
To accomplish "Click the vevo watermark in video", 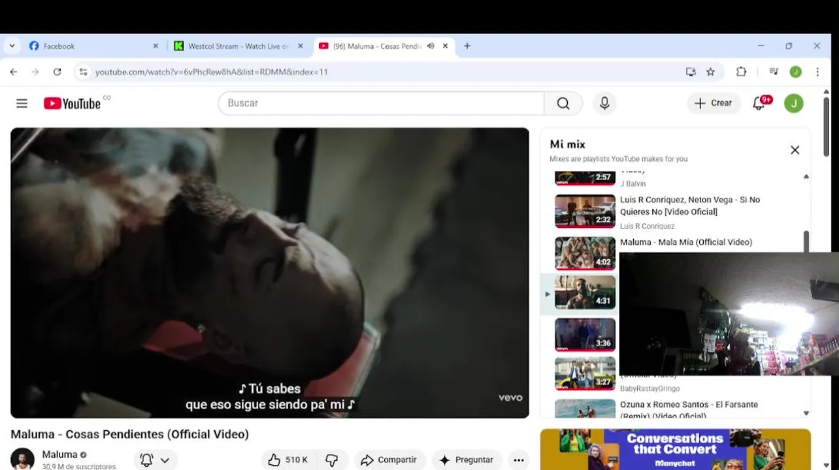I will coord(510,398).
